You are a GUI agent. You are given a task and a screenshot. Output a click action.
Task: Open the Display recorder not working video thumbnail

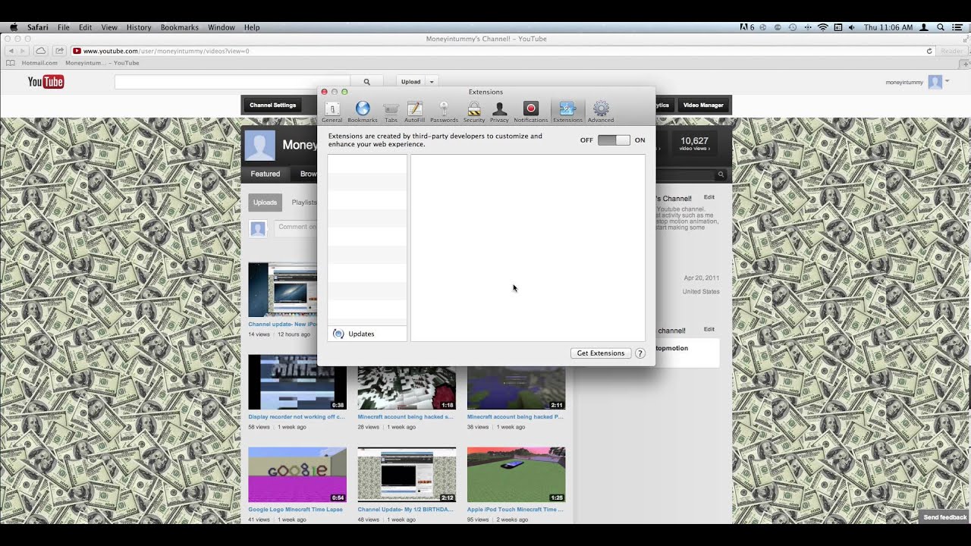click(297, 382)
